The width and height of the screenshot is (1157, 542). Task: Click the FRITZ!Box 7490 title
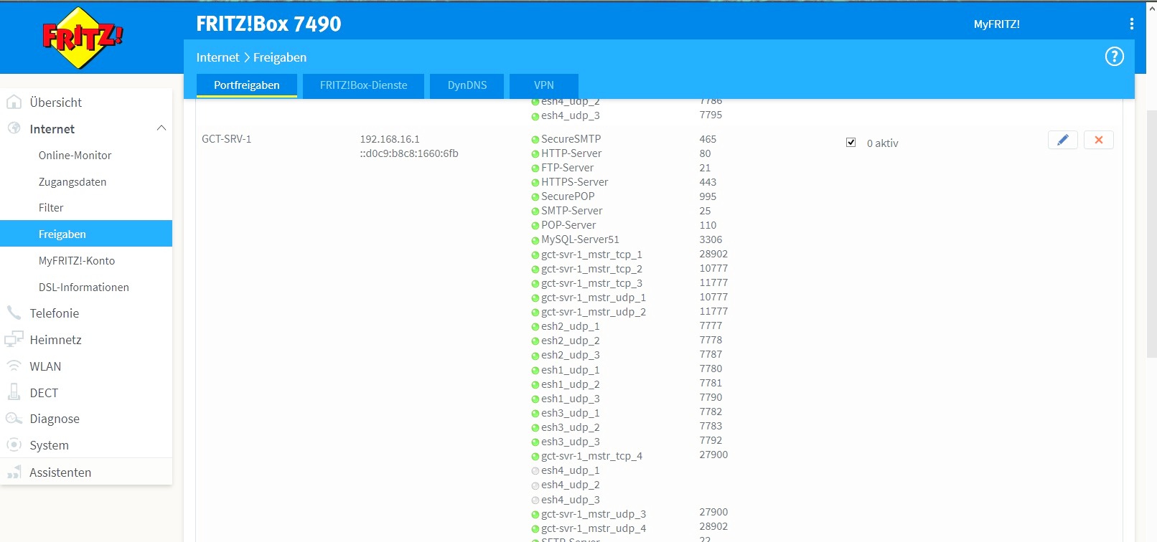[x=268, y=24]
